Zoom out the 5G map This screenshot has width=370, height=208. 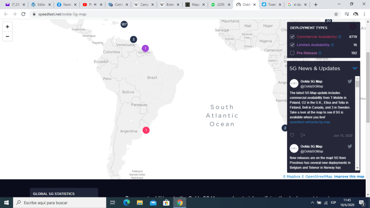pos(7,37)
